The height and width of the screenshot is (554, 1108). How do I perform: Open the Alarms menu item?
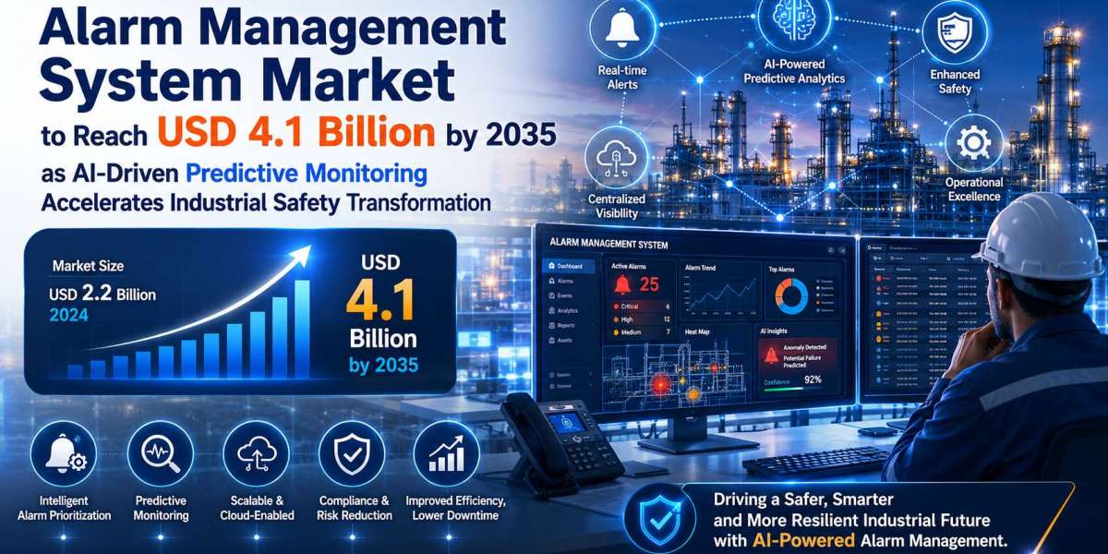click(x=571, y=281)
